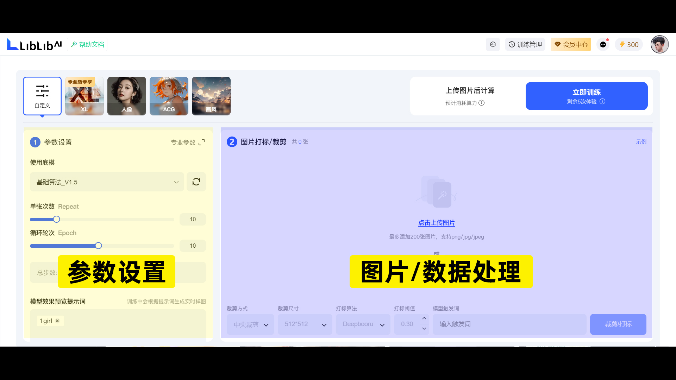The height and width of the screenshot is (380, 676).
Task: Click the LibLib AI logo
Action: [34, 45]
